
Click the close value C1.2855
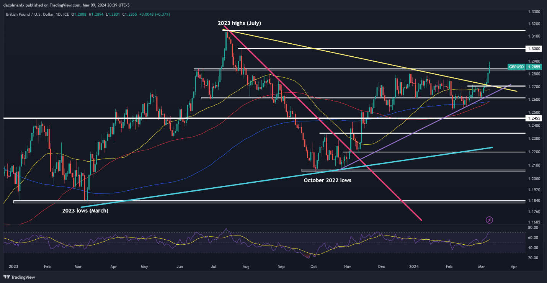[x=130, y=14]
